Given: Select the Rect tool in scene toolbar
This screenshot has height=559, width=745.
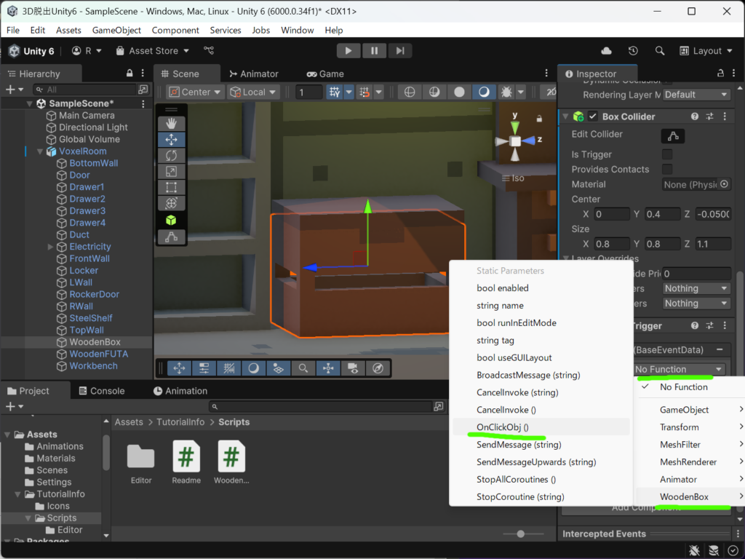Looking at the screenshot, I should point(171,187).
